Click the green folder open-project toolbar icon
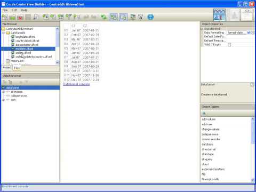The width and height of the screenshot is (256, 192). [x=12, y=17]
